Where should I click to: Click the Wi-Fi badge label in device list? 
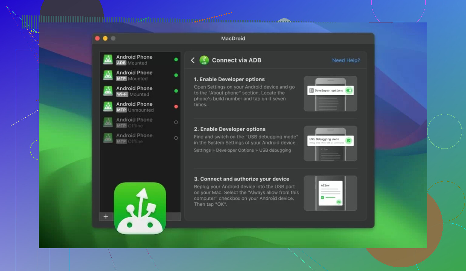[x=122, y=94]
